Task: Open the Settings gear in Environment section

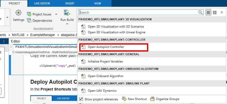Action: 19,16
